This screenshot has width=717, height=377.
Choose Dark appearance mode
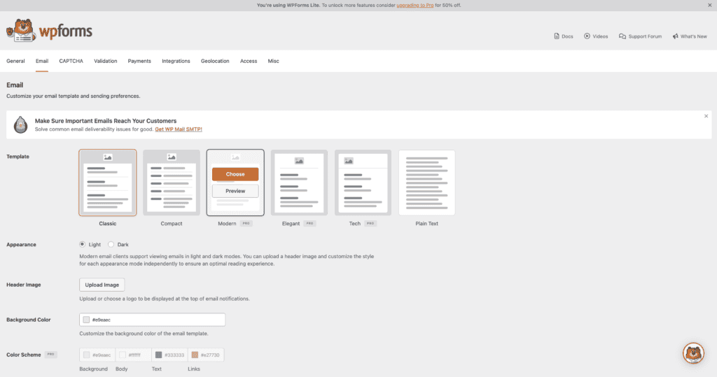tap(111, 245)
